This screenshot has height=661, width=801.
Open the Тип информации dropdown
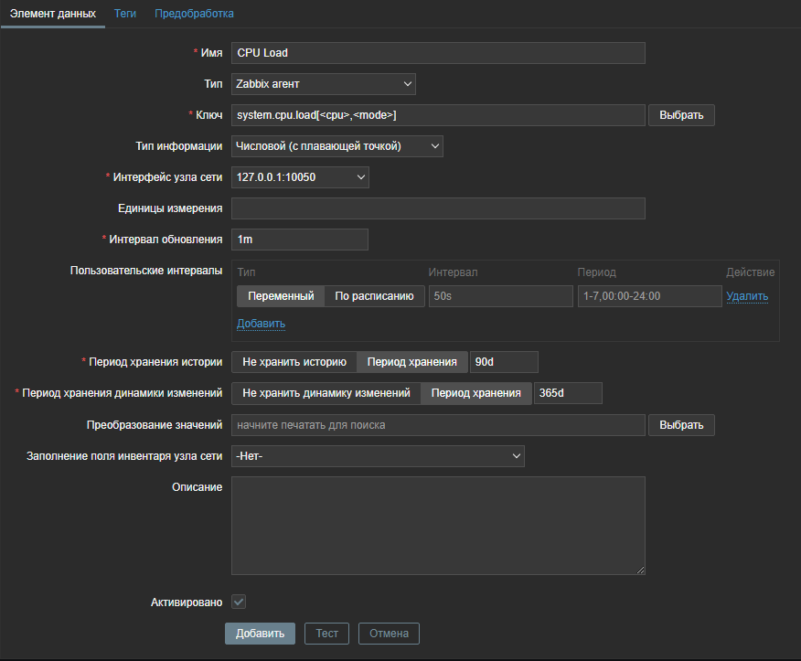click(x=336, y=146)
